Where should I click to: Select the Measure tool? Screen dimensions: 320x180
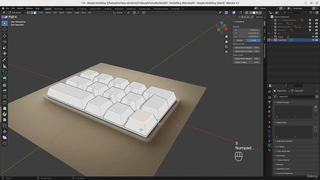pos(4,66)
